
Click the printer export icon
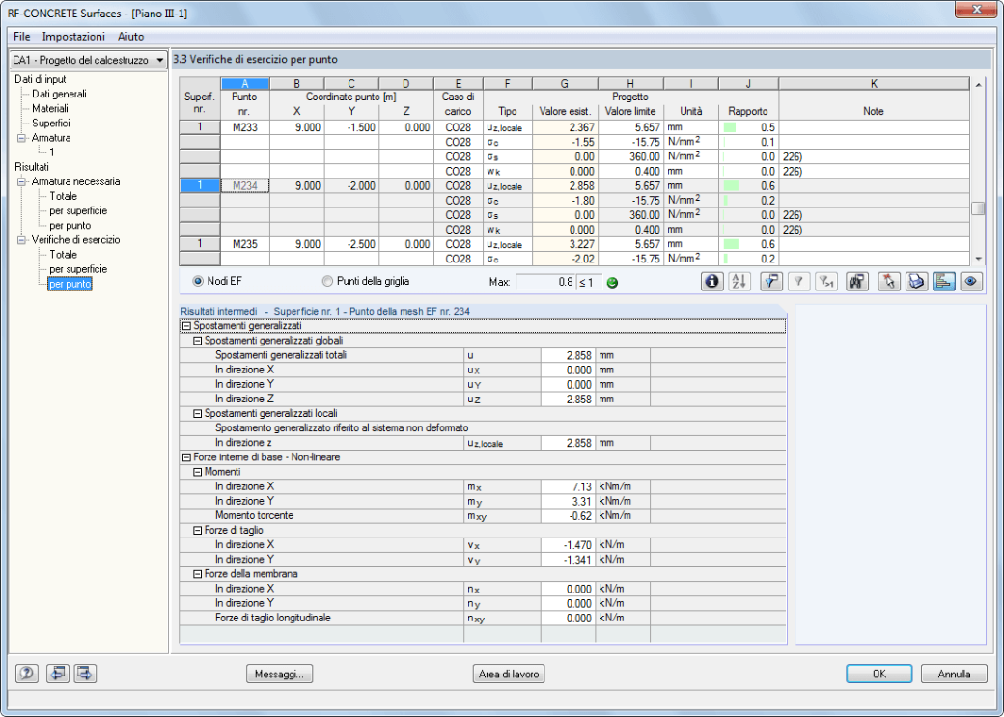click(916, 282)
